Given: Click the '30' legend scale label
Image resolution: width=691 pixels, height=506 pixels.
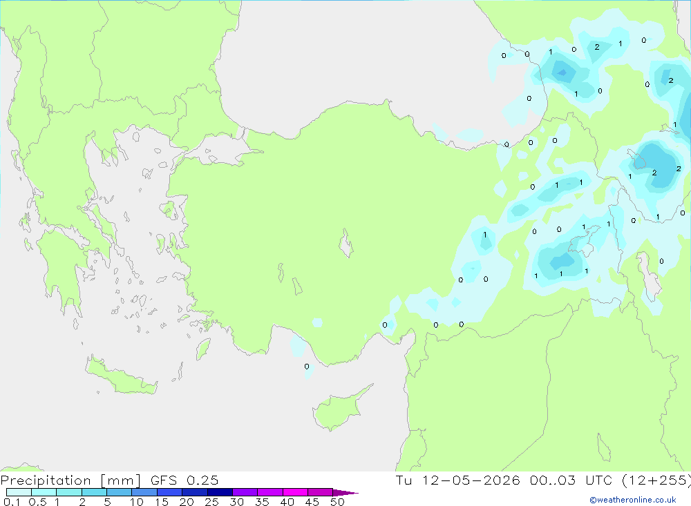Looking at the screenshot, I should pyautogui.click(x=237, y=502).
